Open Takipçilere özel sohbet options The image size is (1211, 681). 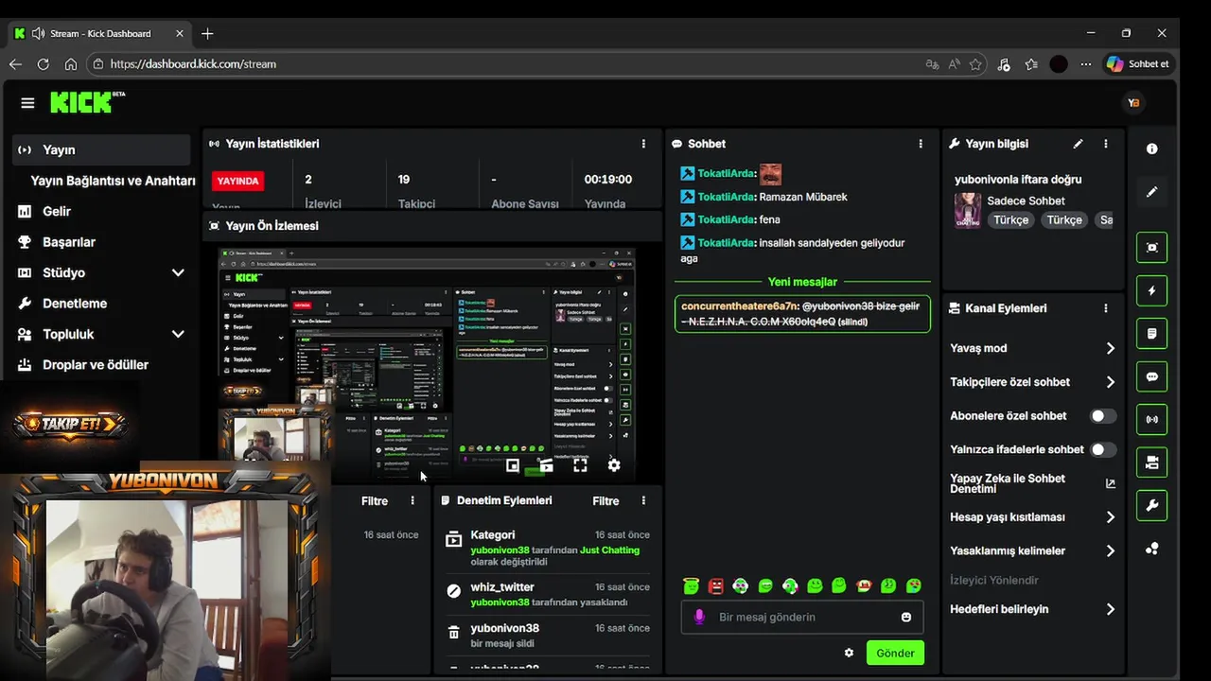[1032, 382]
